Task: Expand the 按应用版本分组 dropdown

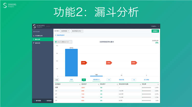Action: click(77, 31)
